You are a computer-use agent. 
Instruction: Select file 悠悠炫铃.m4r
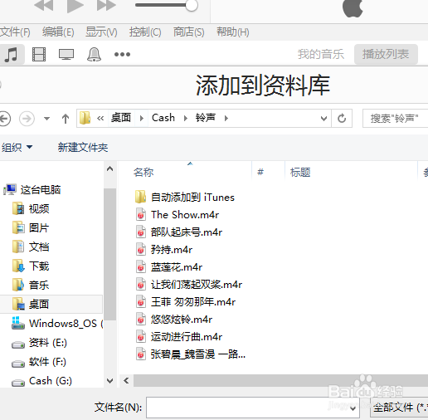click(x=174, y=320)
